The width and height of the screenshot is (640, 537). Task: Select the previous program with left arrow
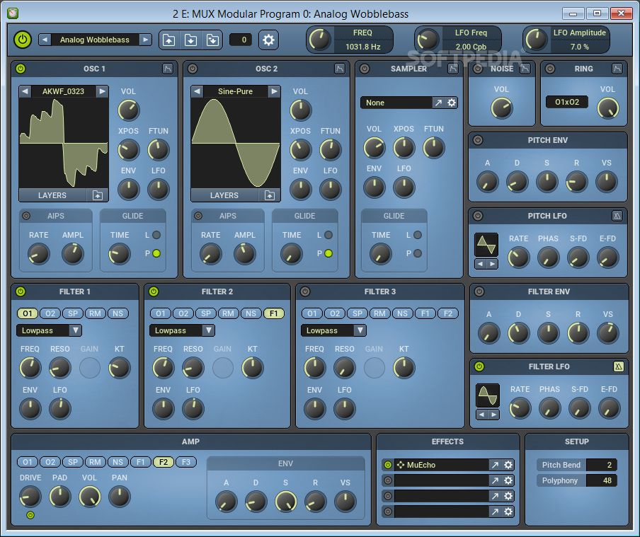click(x=45, y=40)
